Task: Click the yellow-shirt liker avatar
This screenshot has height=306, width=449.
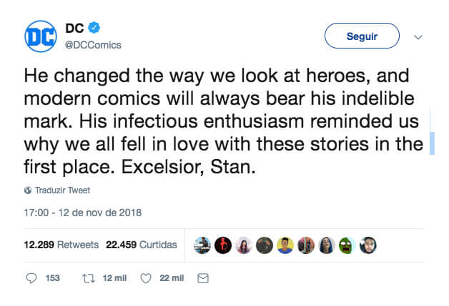Action: (285, 245)
